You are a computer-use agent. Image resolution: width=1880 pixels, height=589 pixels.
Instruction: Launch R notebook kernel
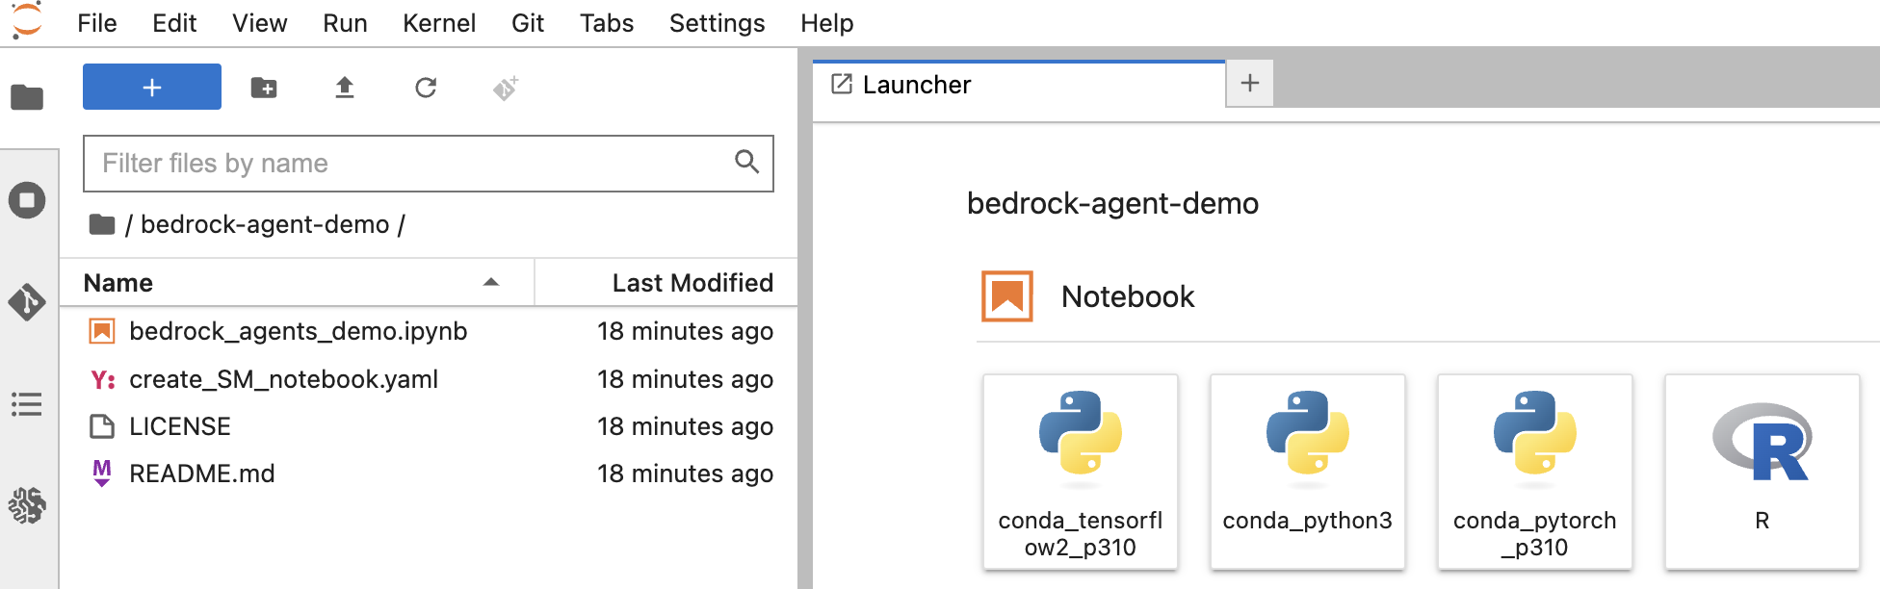[x=1762, y=472]
